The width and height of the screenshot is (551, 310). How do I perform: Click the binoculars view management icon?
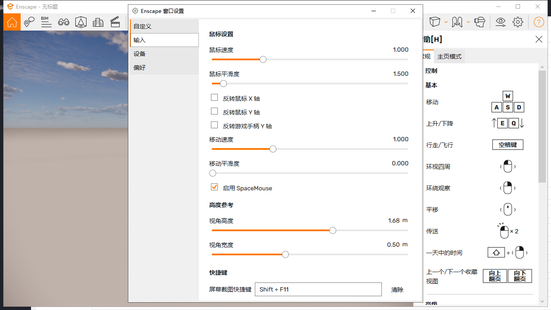[x=64, y=22]
